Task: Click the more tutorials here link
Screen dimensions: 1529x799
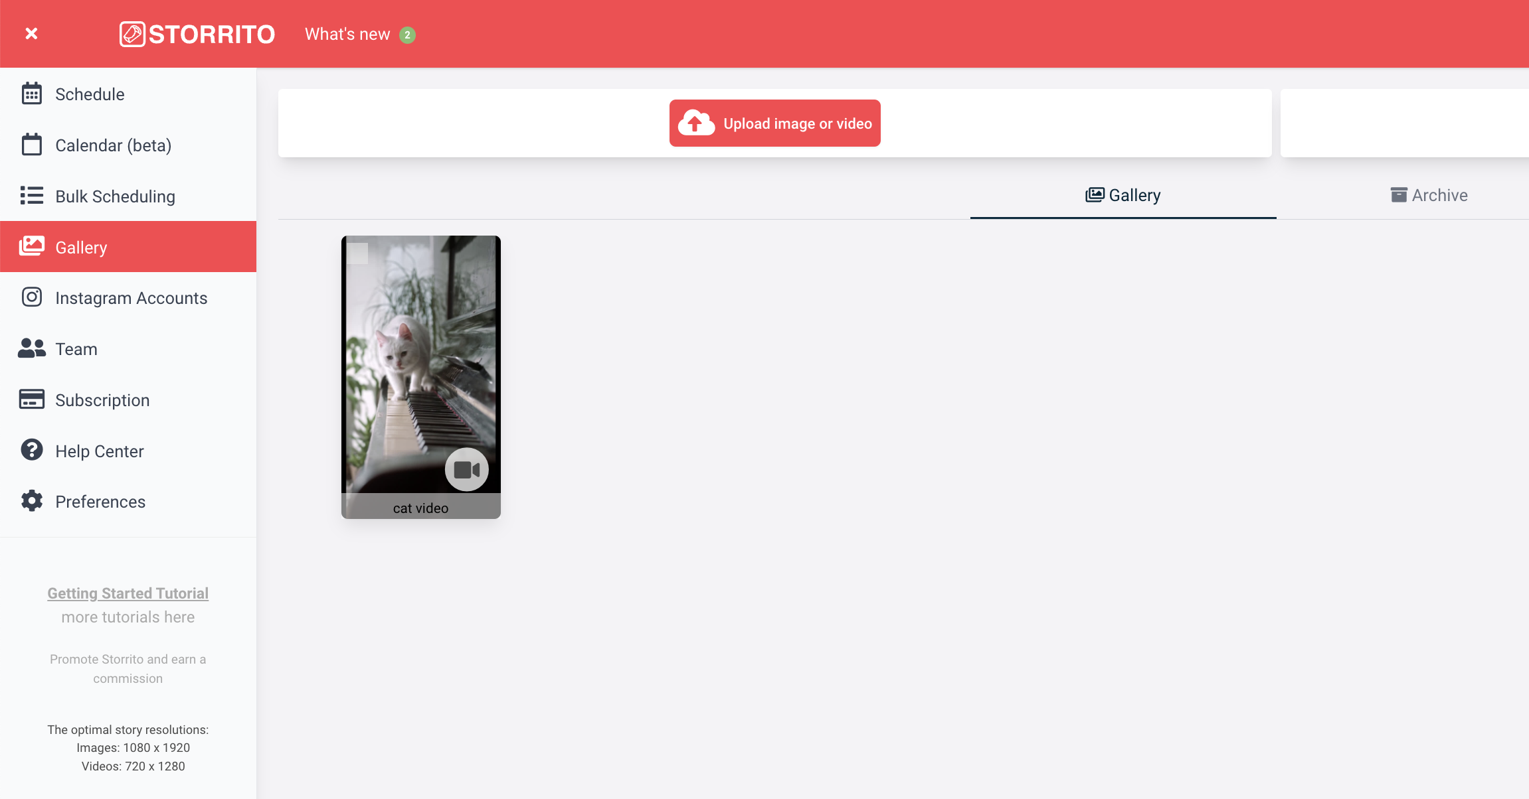Action: point(128,615)
